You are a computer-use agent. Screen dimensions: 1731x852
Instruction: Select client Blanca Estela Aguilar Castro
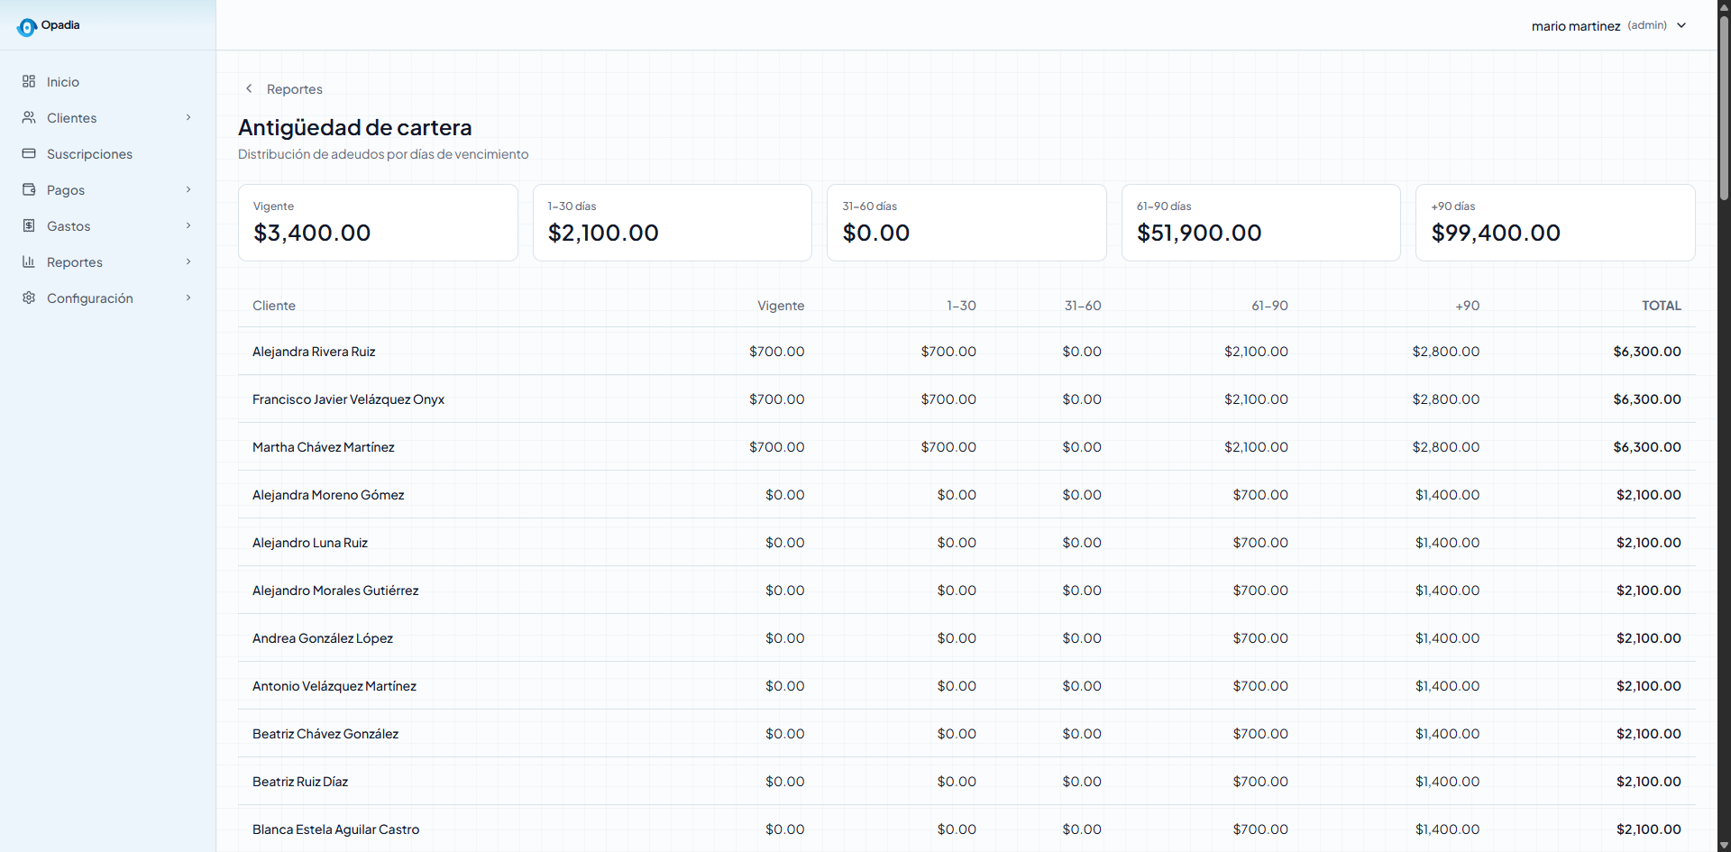tap(335, 829)
